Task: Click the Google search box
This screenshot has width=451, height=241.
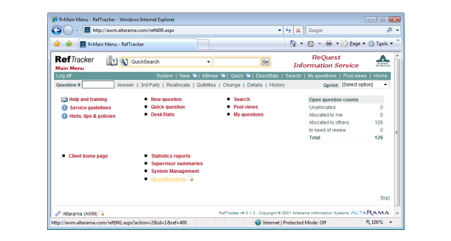Action: pos(346,30)
